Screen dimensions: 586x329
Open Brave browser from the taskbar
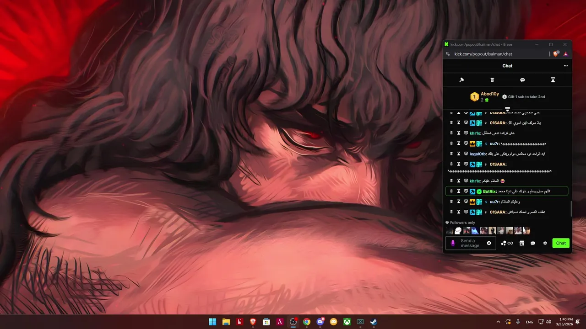pos(253,322)
